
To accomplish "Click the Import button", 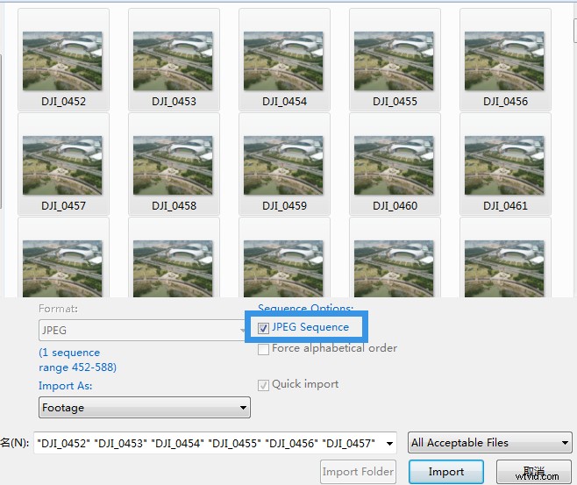I will pyautogui.click(x=446, y=471).
